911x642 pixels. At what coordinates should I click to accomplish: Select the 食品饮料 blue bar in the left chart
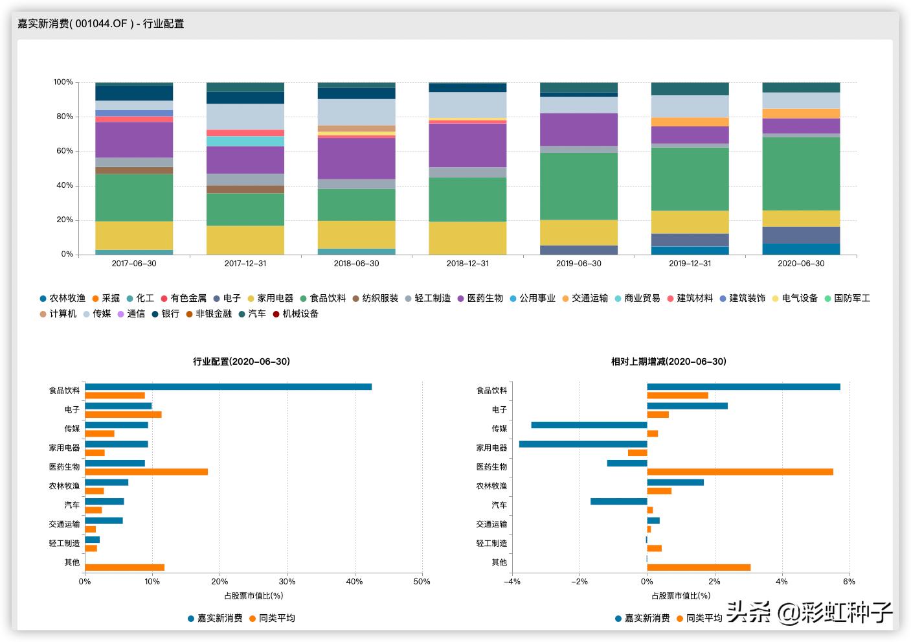pyautogui.click(x=227, y=386)
